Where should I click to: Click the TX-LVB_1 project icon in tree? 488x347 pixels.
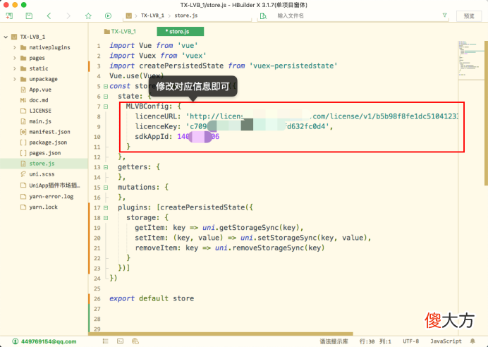[14, 37]
